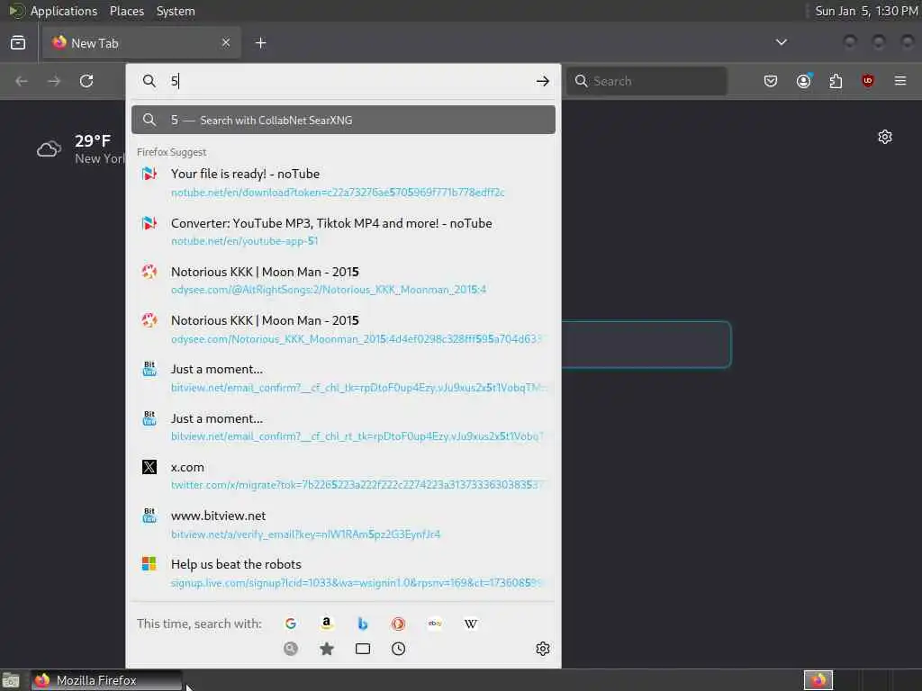The width and height of the screenshot is (922, 691).
Task: Click 29°F temperature reading
Action: pos(93,141)
